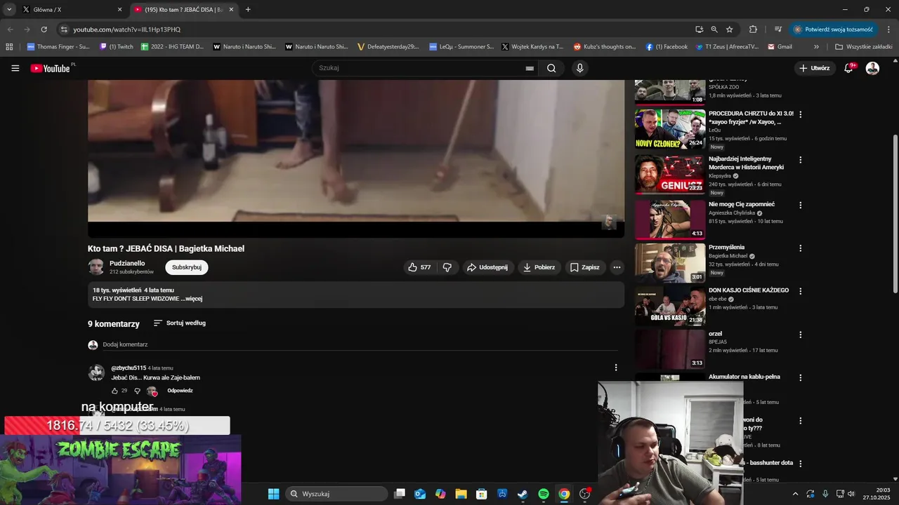Open Najbardziej Inteligentny Morderca video title

(746, 163)
